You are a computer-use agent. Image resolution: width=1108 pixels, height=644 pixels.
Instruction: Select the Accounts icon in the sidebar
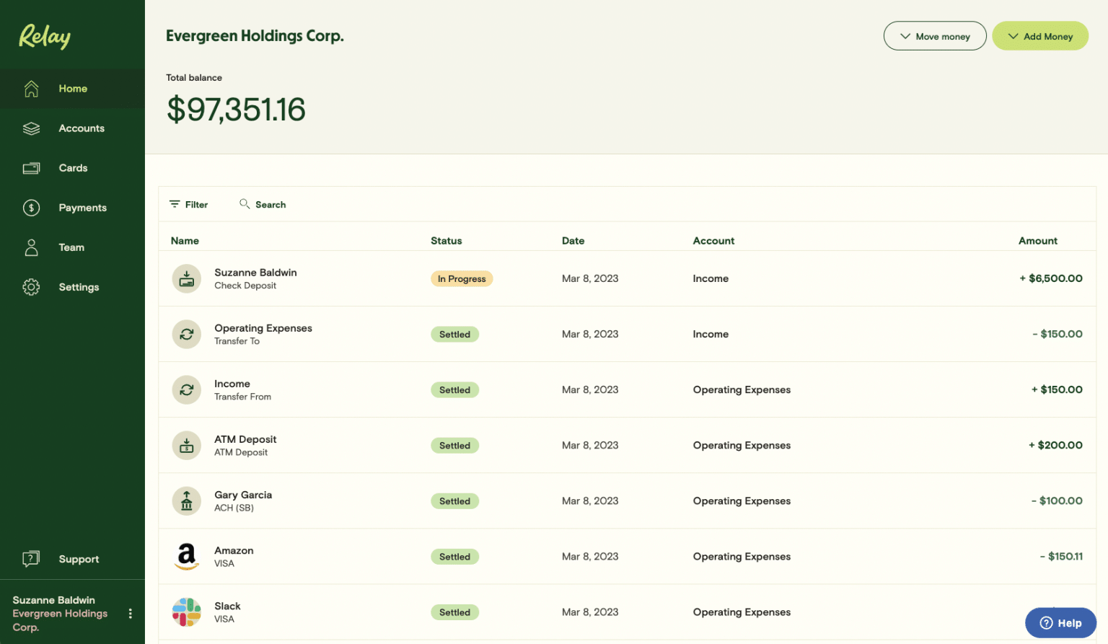point(31,128)
